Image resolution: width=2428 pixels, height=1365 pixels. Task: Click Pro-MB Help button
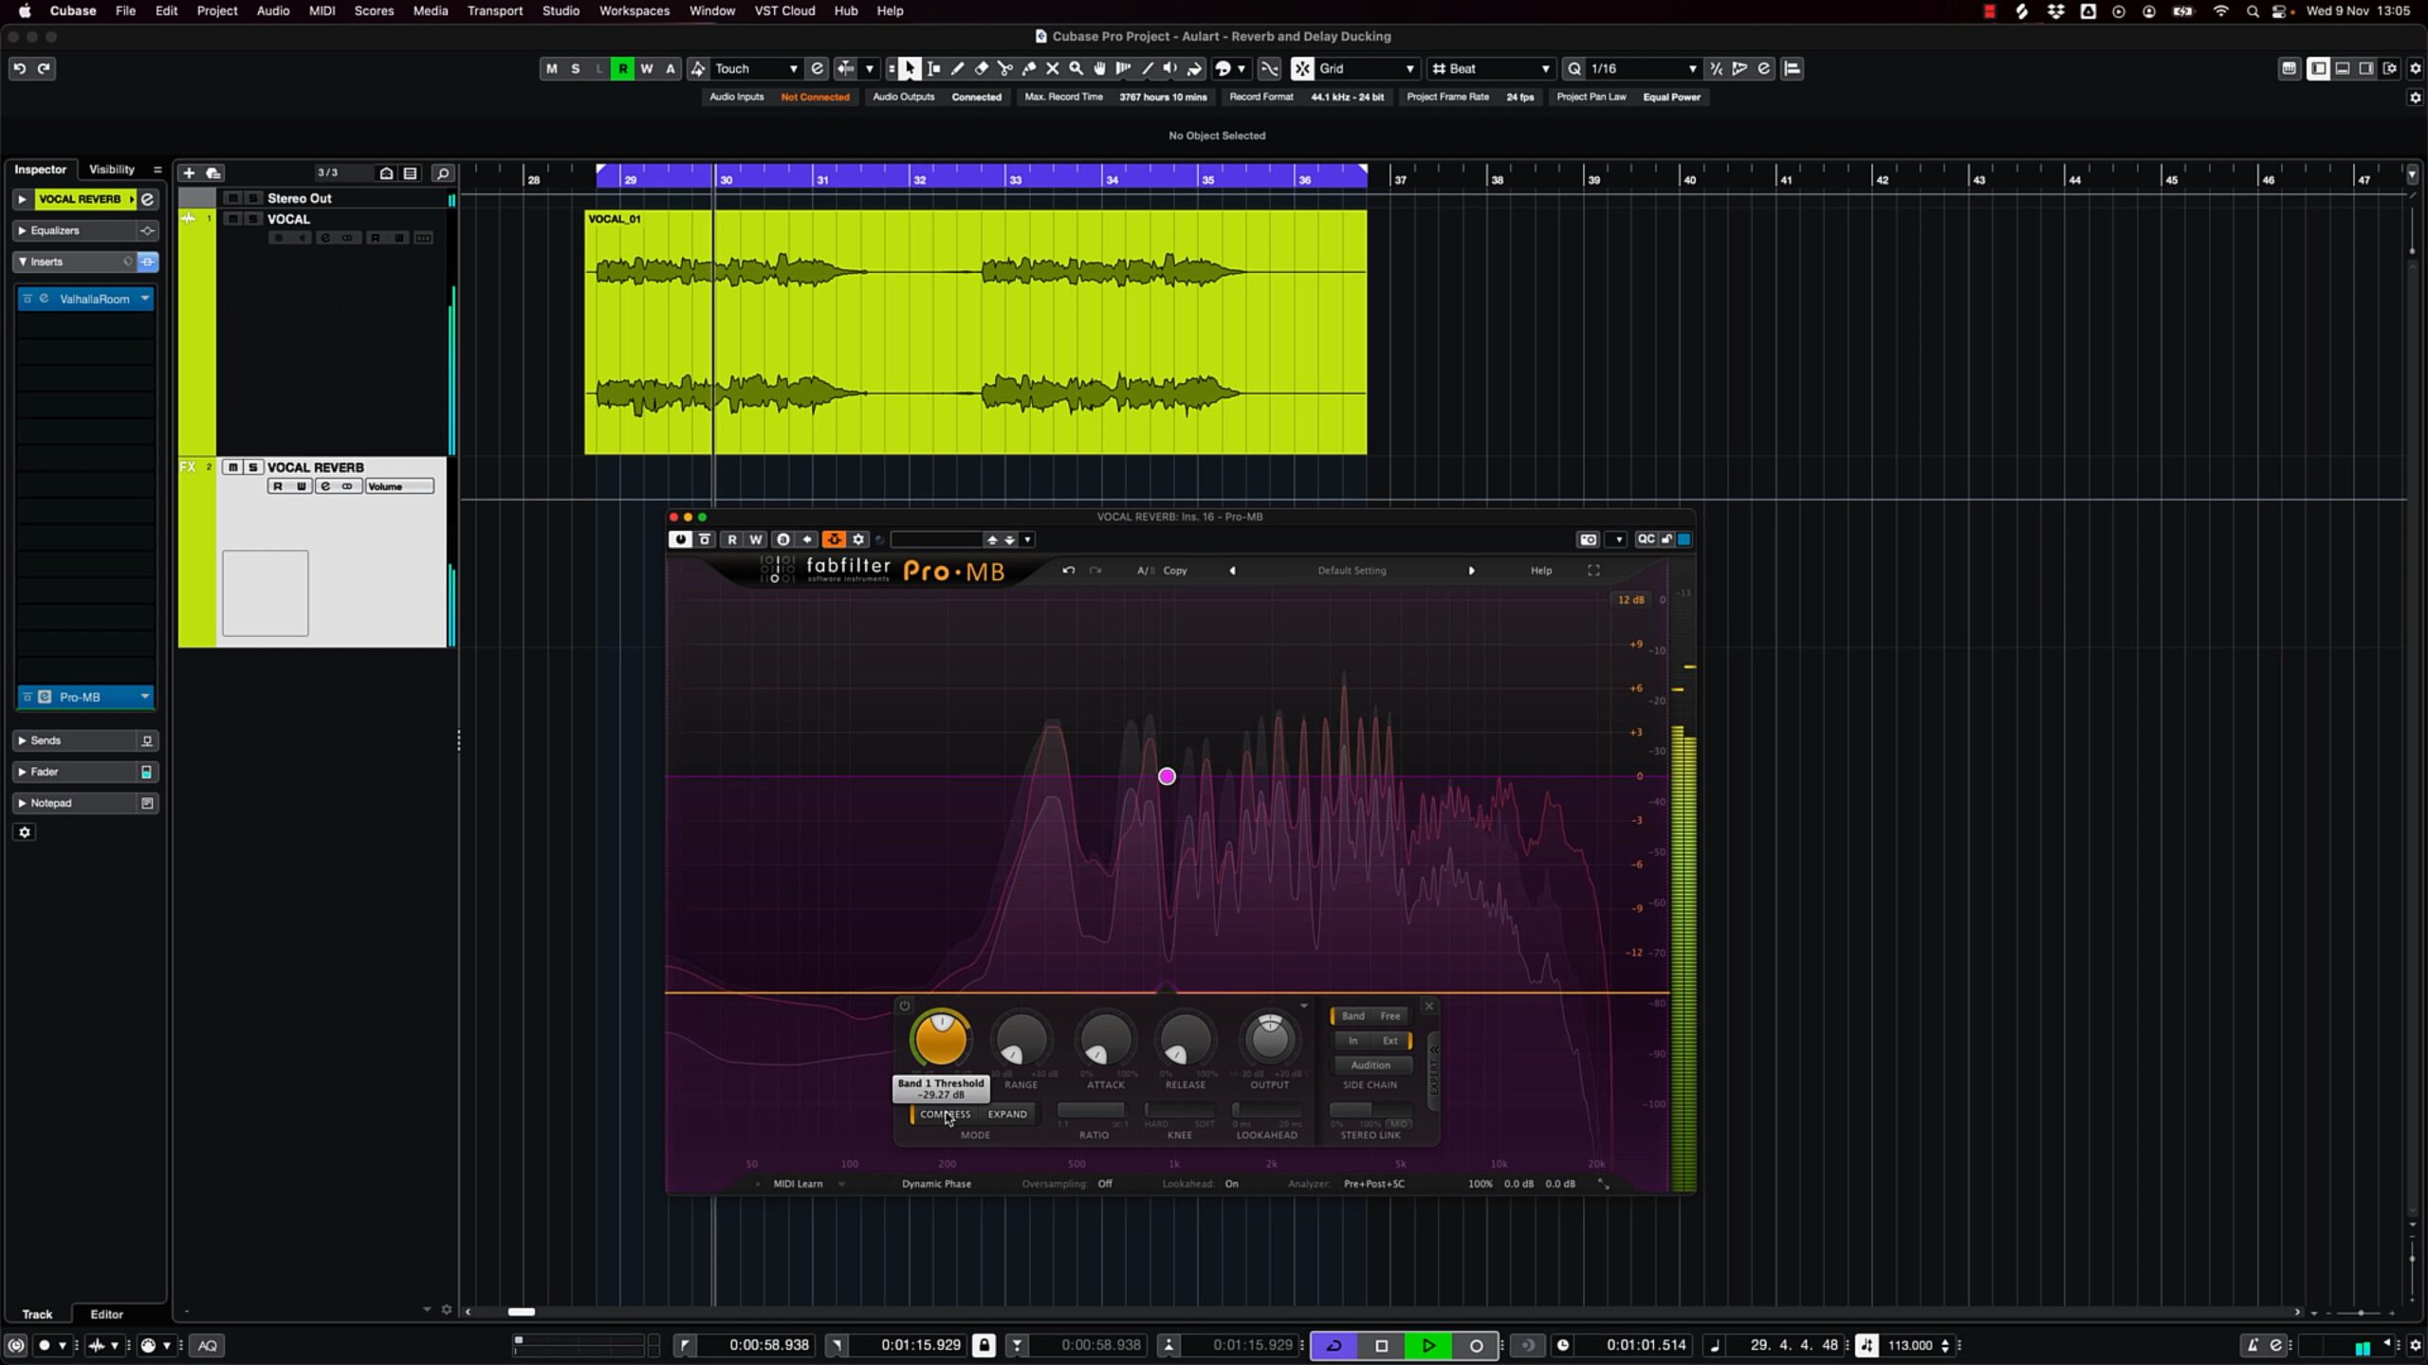[1541, 571]
